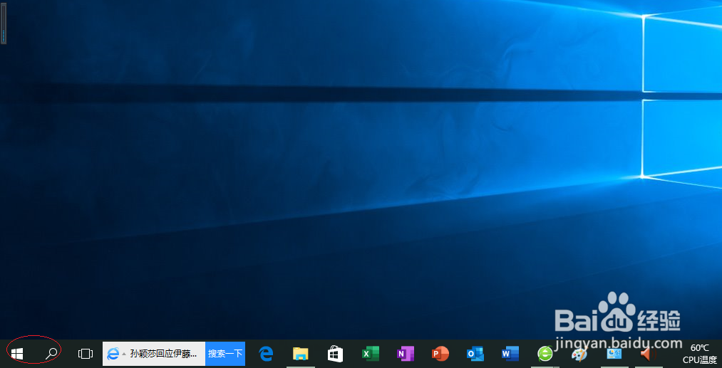722x368 pixels.
Task: Open taskbar search magnifier
Action: tap(51, 354)
